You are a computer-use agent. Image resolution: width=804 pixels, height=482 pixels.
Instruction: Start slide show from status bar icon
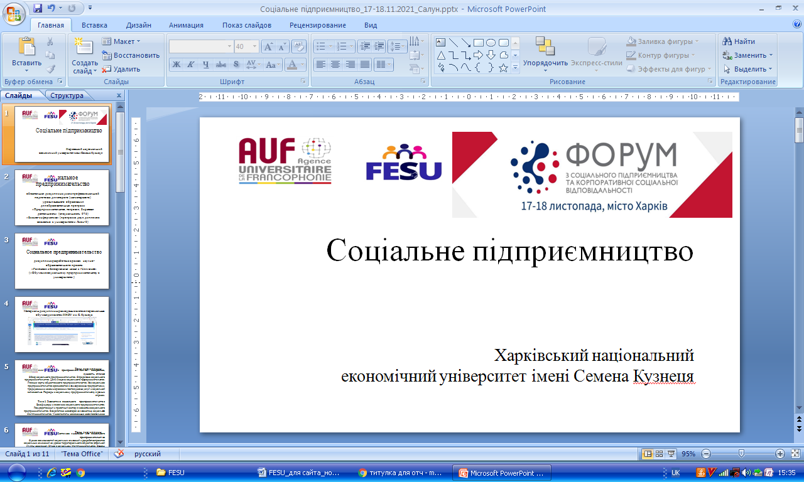click(x=671, y=453)
